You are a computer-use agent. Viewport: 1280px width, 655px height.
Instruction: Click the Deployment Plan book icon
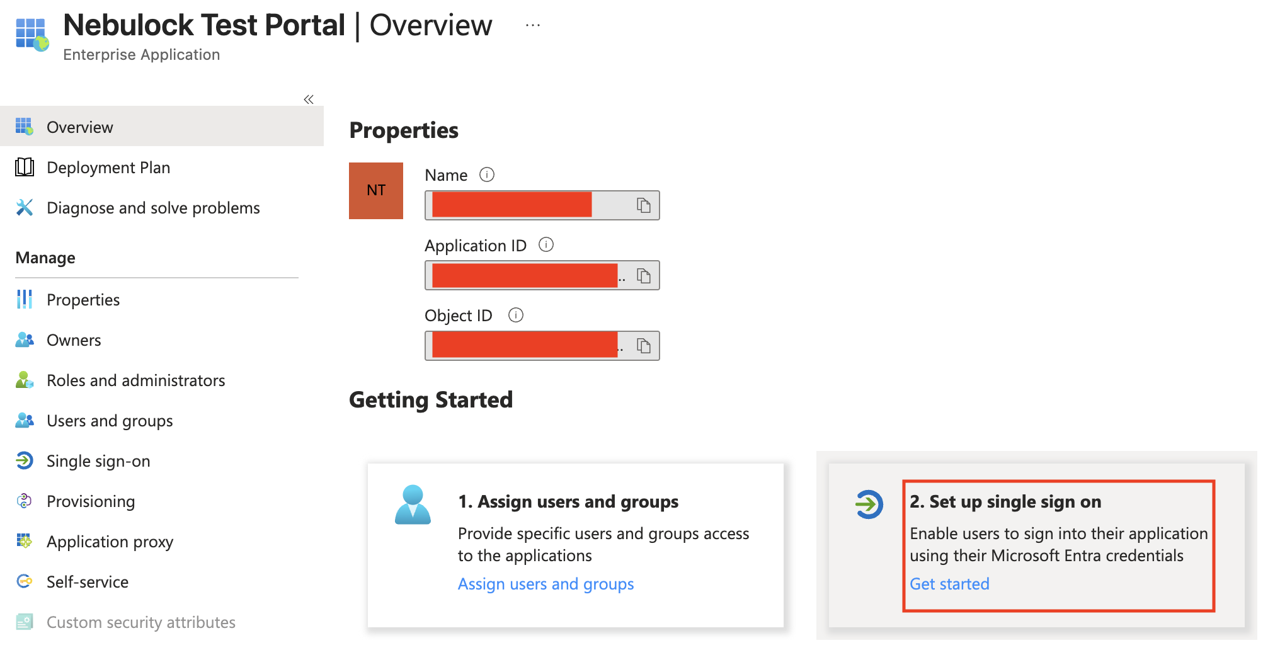pyautogui.click(x=25, y=167)
